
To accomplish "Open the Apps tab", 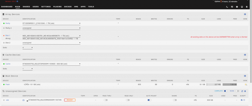I will pyautogui.click(x=83, y=7).
